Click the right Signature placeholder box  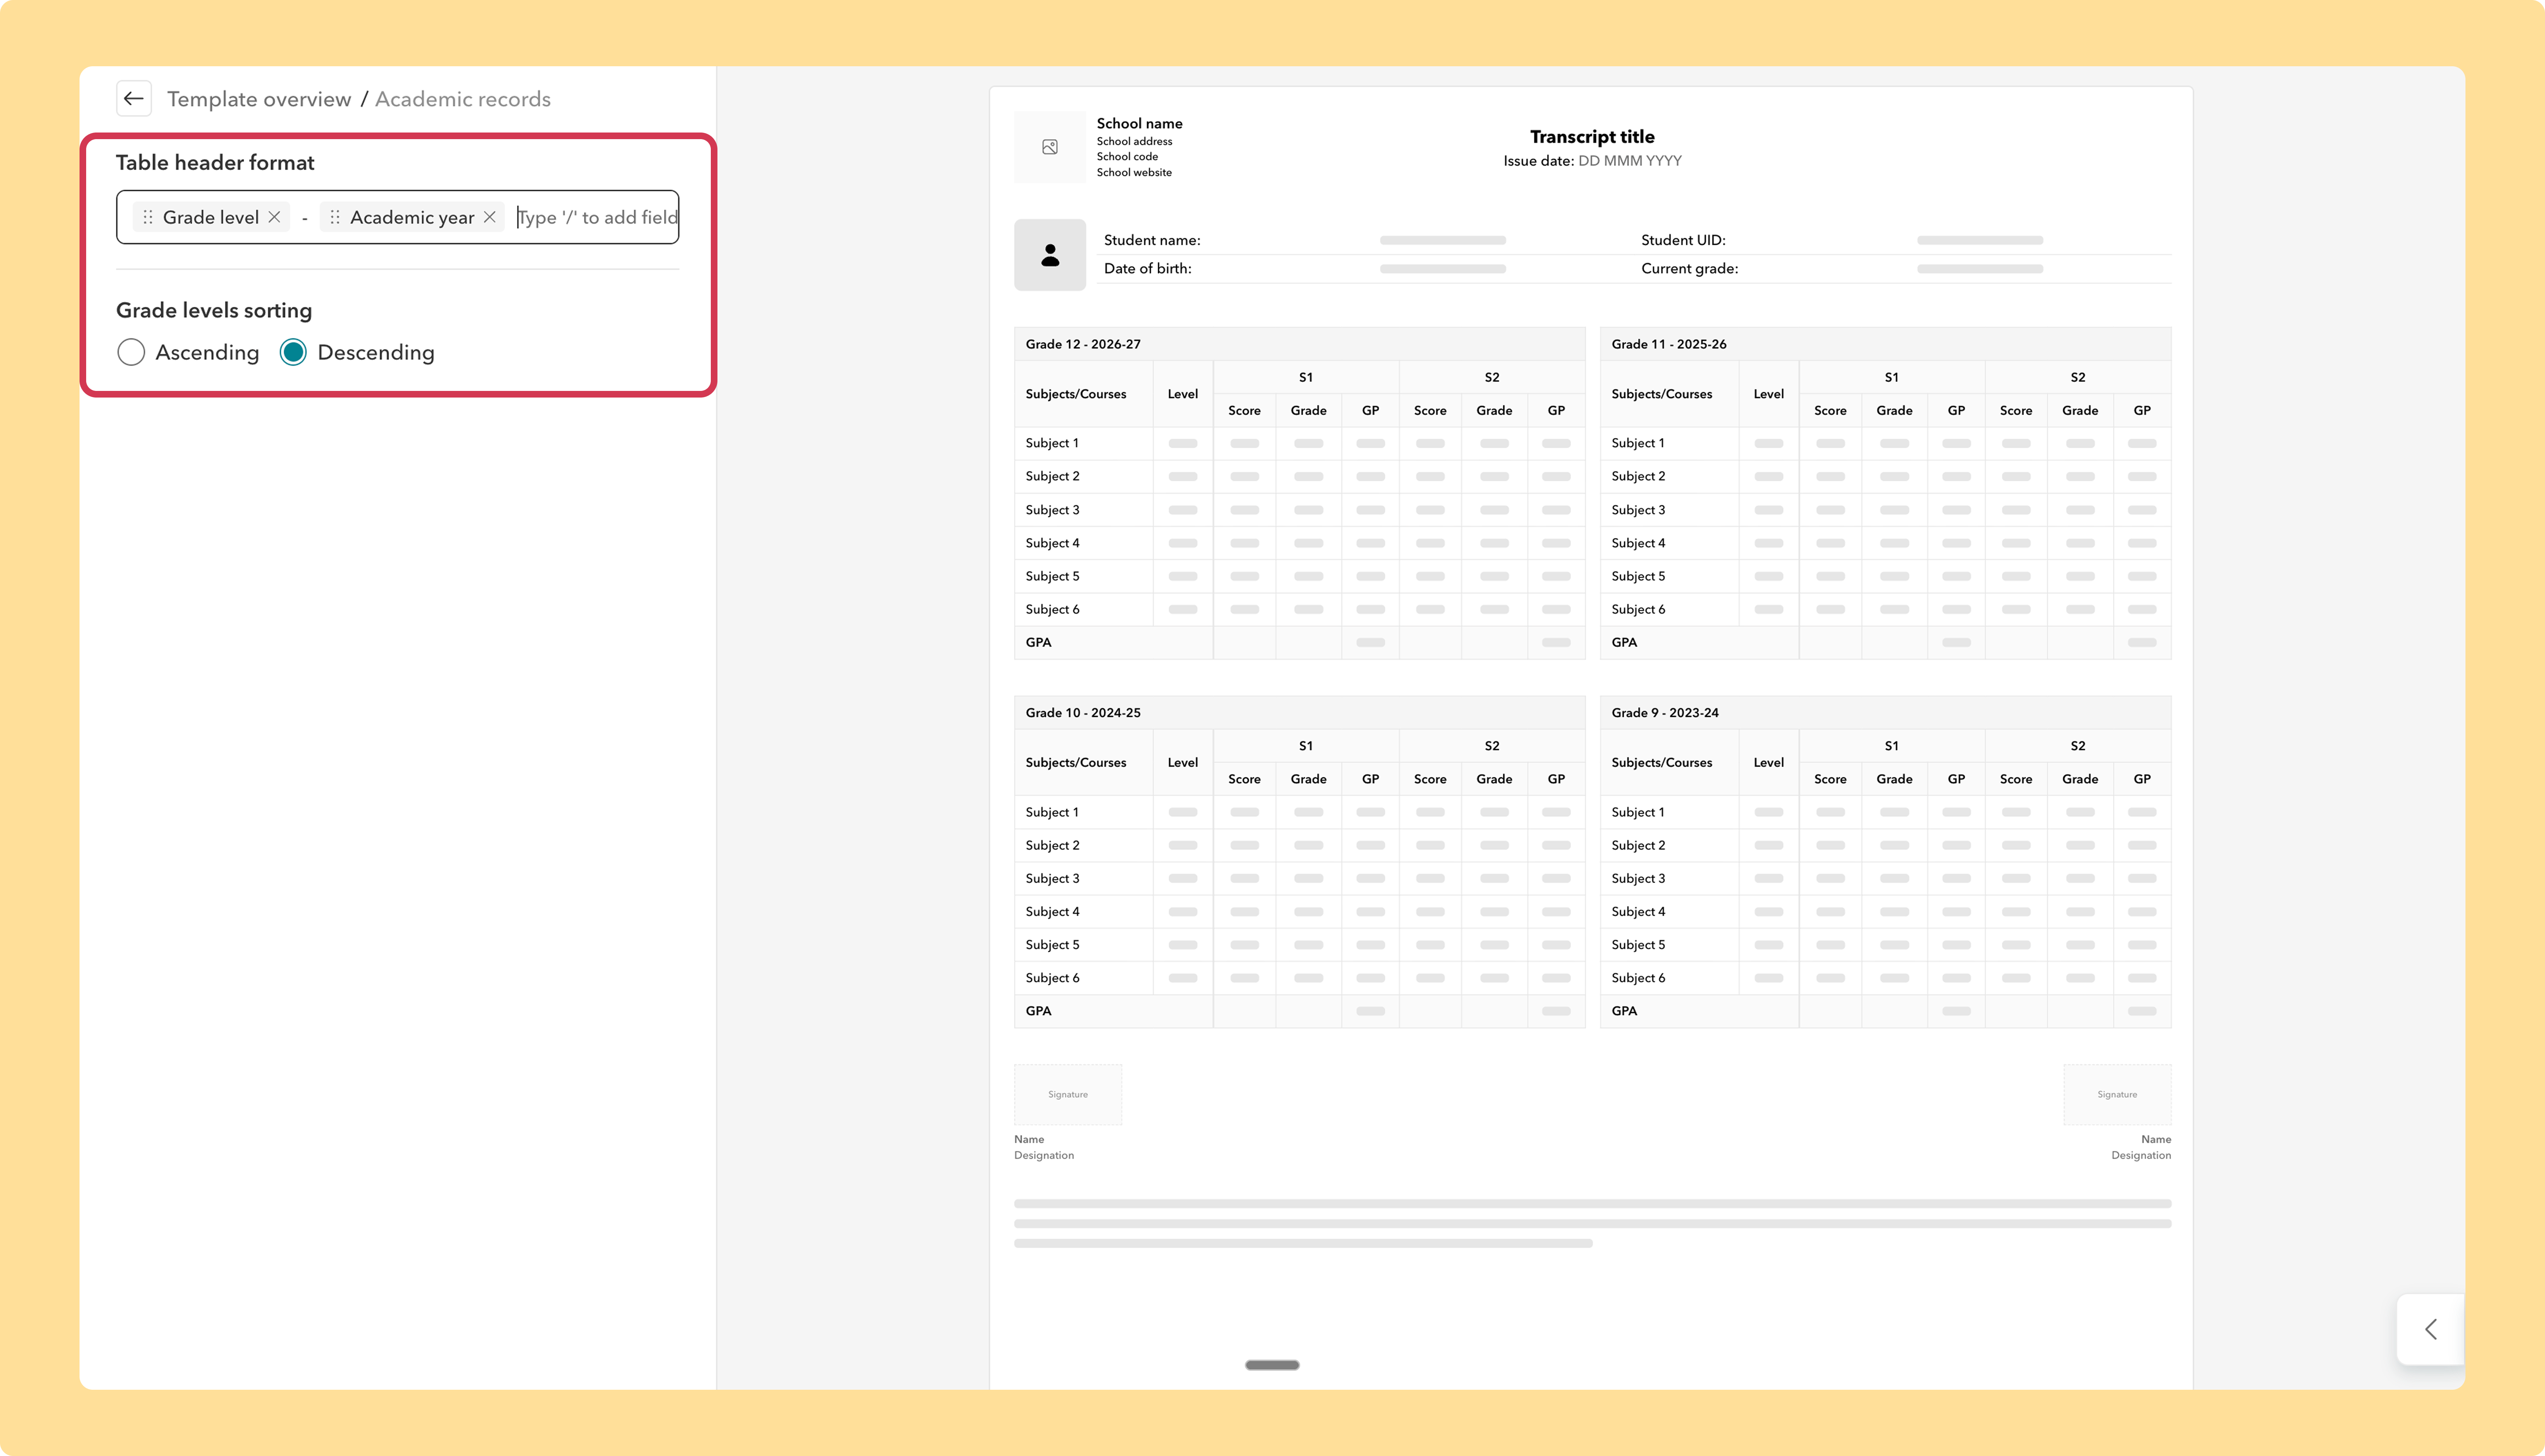[2117, 1095]
